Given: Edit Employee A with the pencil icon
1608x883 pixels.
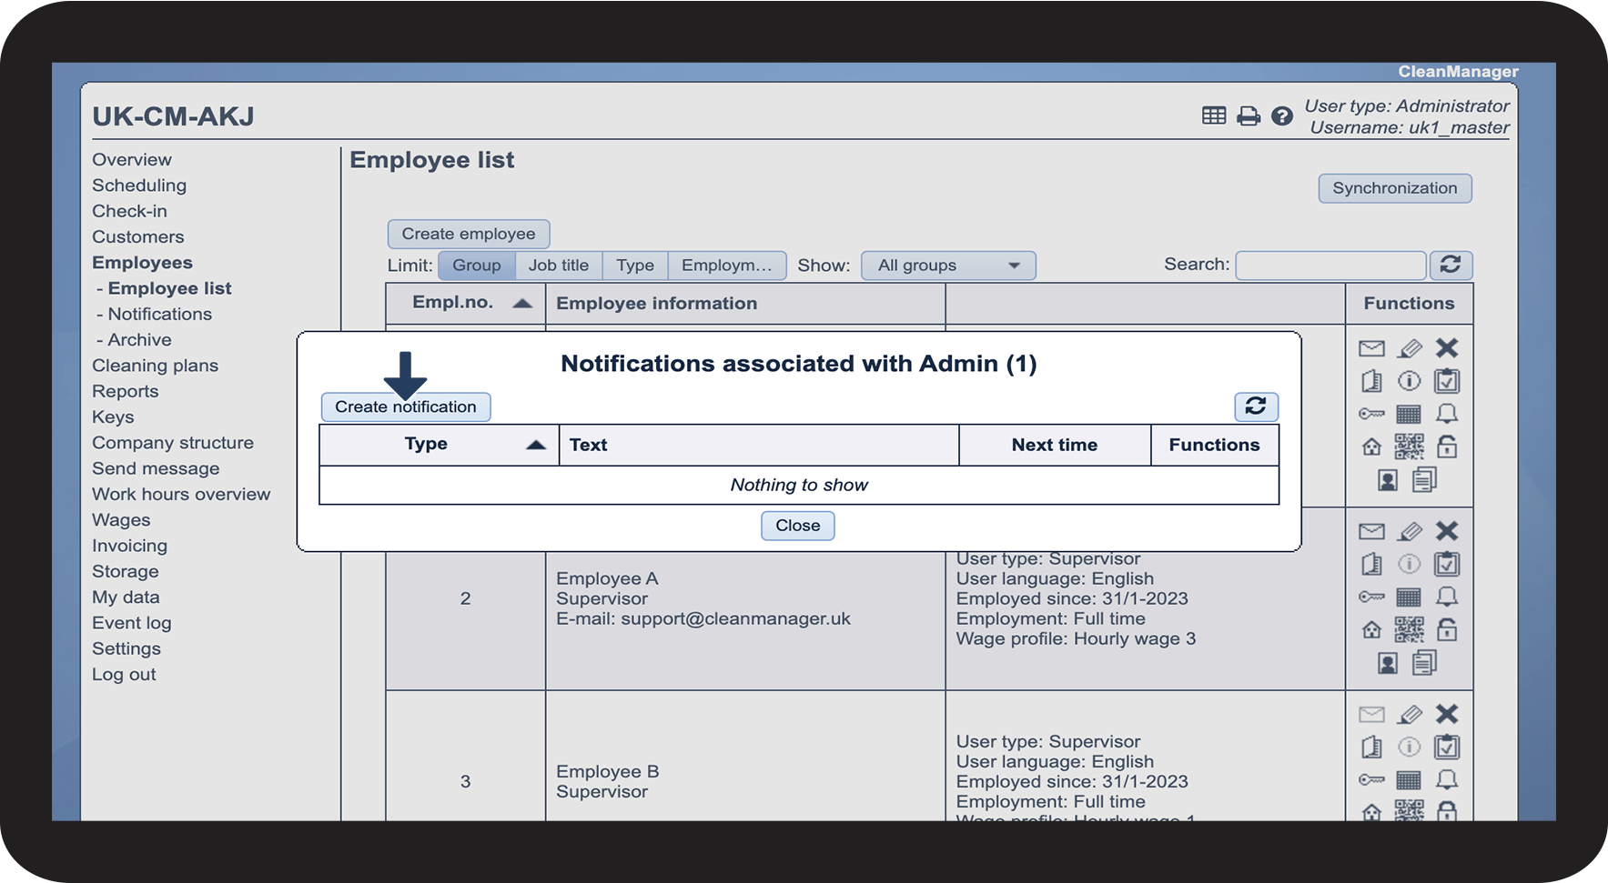Looking at the screenshot, I should point(1410,531).
